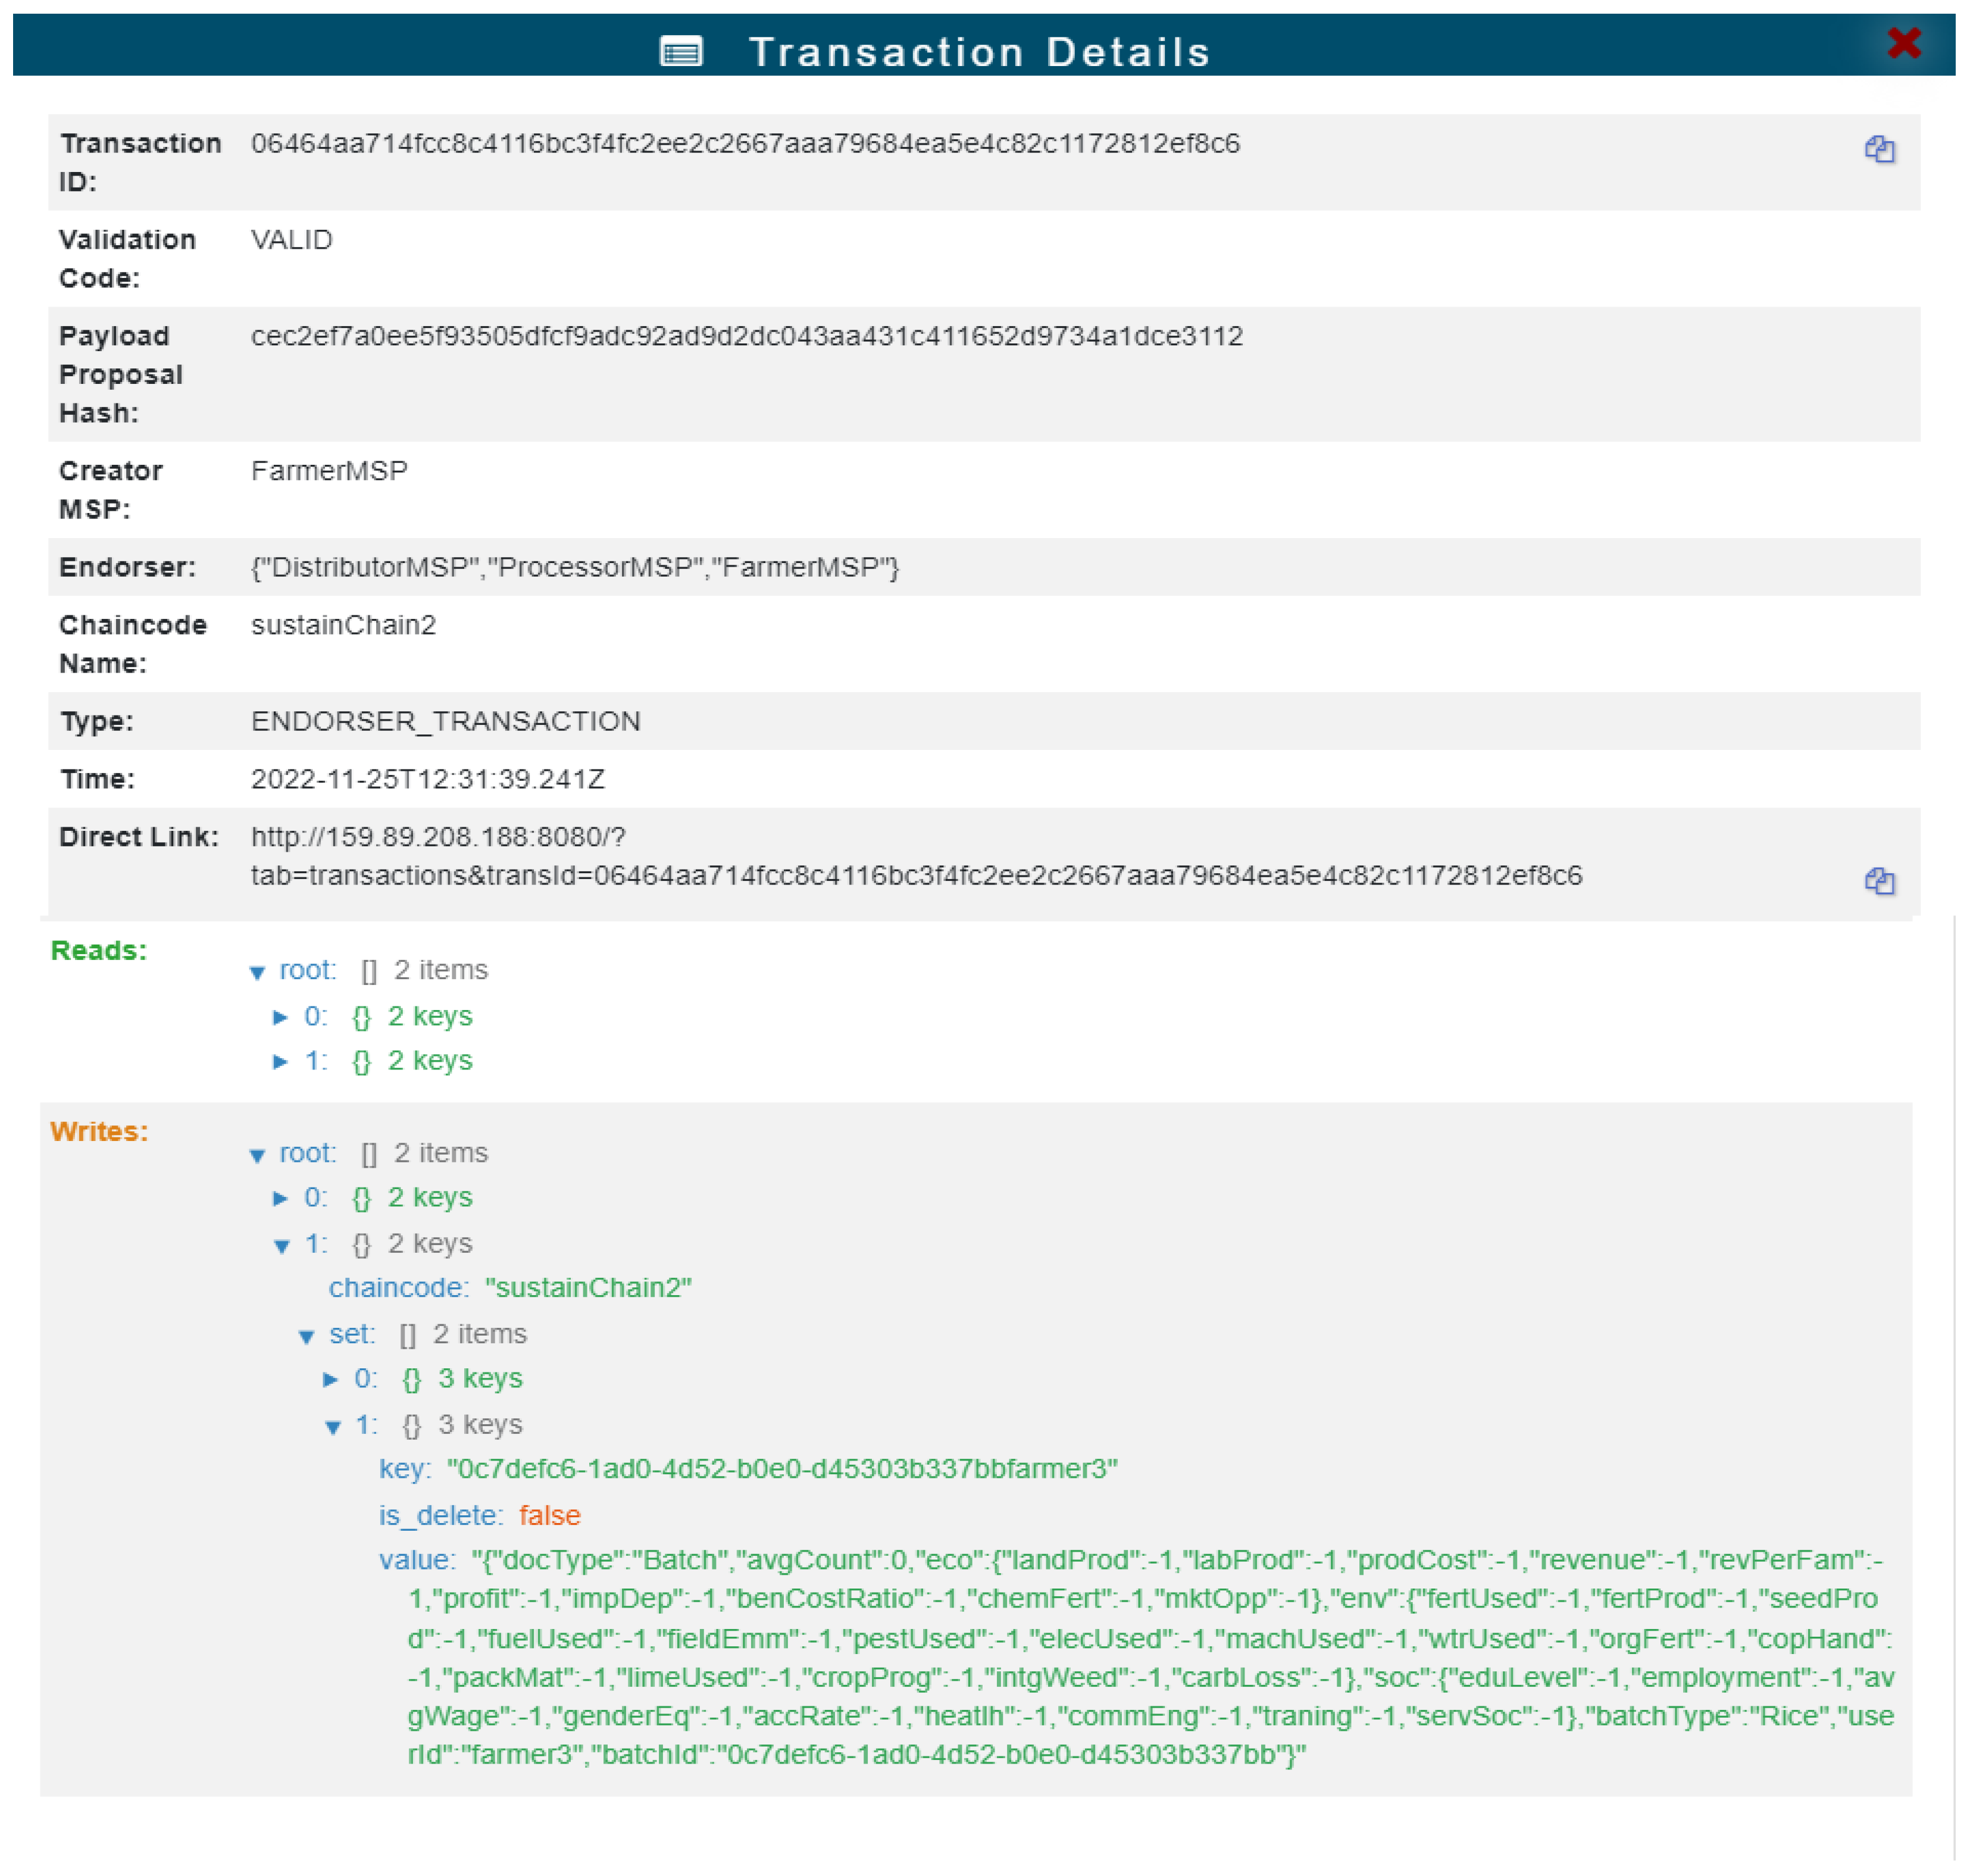Screen dimensions: 1970x1876
Task: Expand item 0 in the set array
Action: pyautogui.click(x=331, y=1379)
